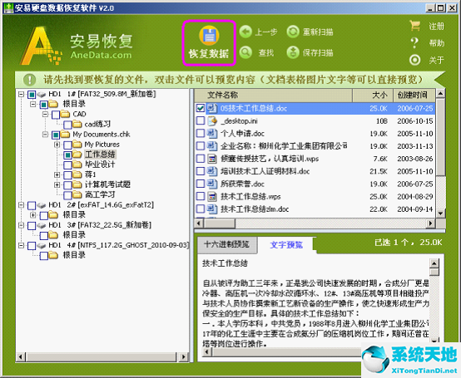Click the 保存扫描 save scan icon

pos(293,52)
